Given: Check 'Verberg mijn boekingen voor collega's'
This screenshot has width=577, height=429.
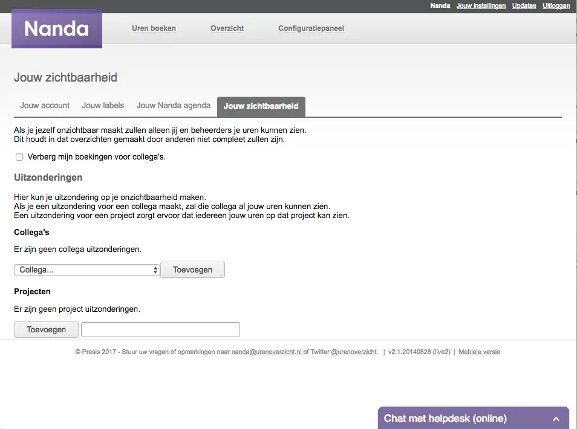Looking at the screenshot, I should click(19, 157).
